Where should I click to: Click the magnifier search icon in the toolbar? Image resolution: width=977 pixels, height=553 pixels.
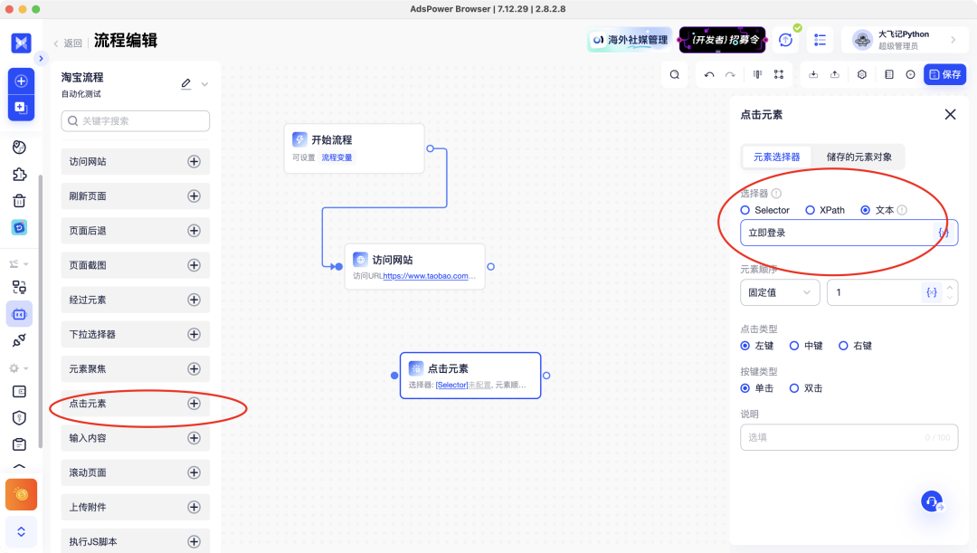coord(674,73)
